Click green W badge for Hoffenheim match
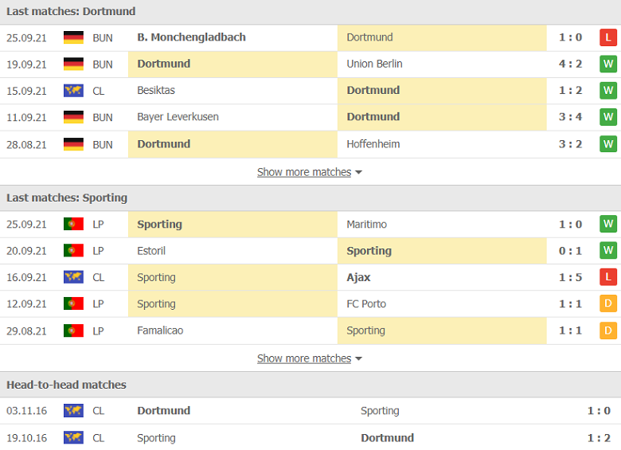 608,144
